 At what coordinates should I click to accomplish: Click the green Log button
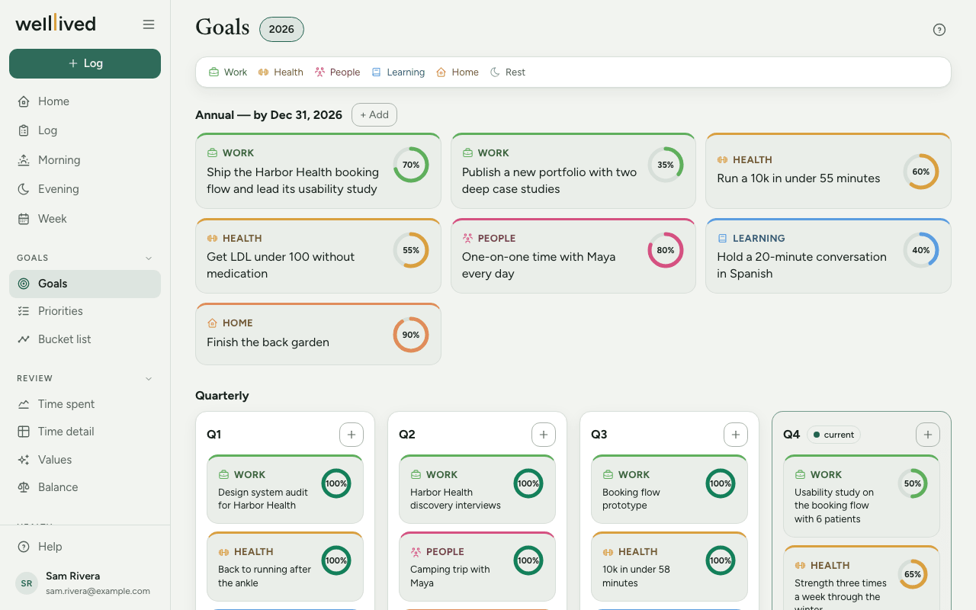point(85,63)
